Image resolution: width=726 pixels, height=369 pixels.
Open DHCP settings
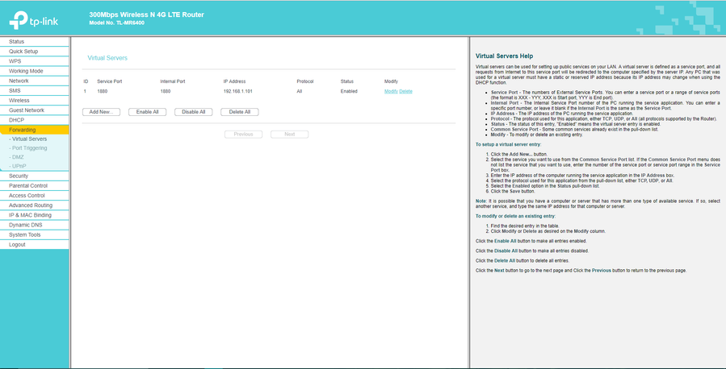pos(34,120)
